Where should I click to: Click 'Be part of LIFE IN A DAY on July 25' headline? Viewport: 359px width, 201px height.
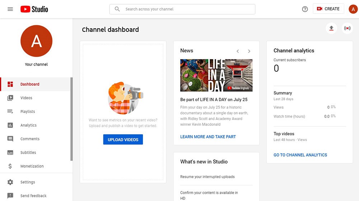(x=214, y=100)
